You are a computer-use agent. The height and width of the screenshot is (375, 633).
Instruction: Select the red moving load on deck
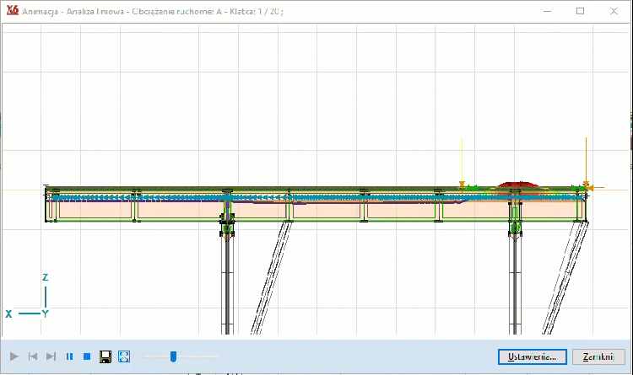[515, 183]
